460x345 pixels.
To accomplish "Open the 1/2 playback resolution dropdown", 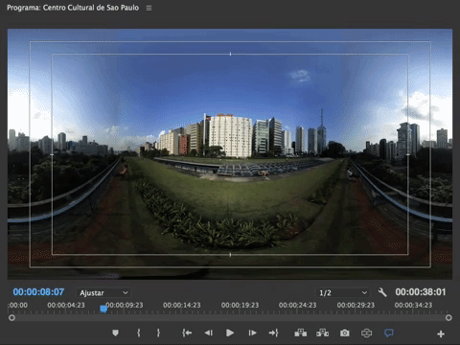I will [342, 292].
